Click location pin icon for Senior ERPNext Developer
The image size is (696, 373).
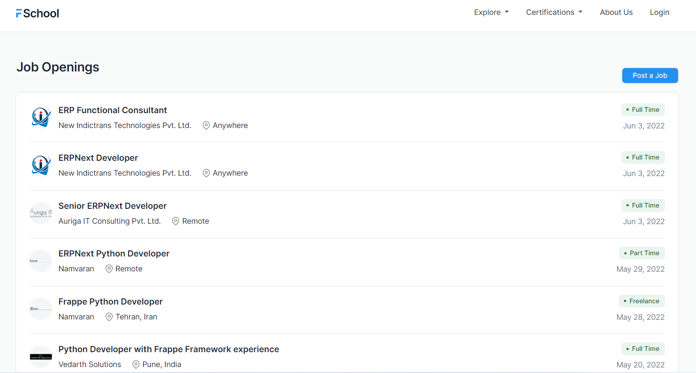tap(176, 221)
